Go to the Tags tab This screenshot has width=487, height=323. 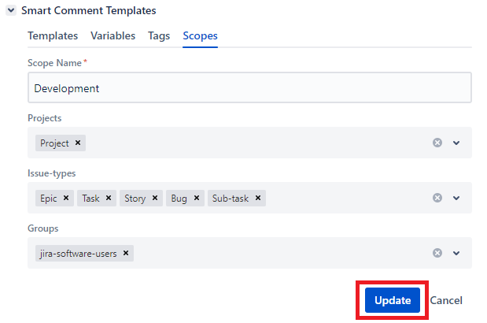159,35
